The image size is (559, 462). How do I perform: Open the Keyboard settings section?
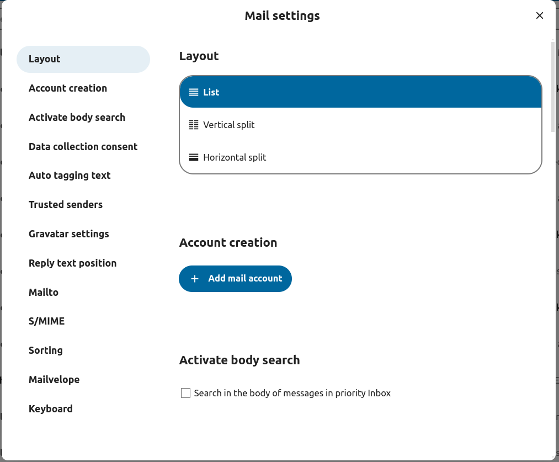pyautogui.click(x=50, y=408)
